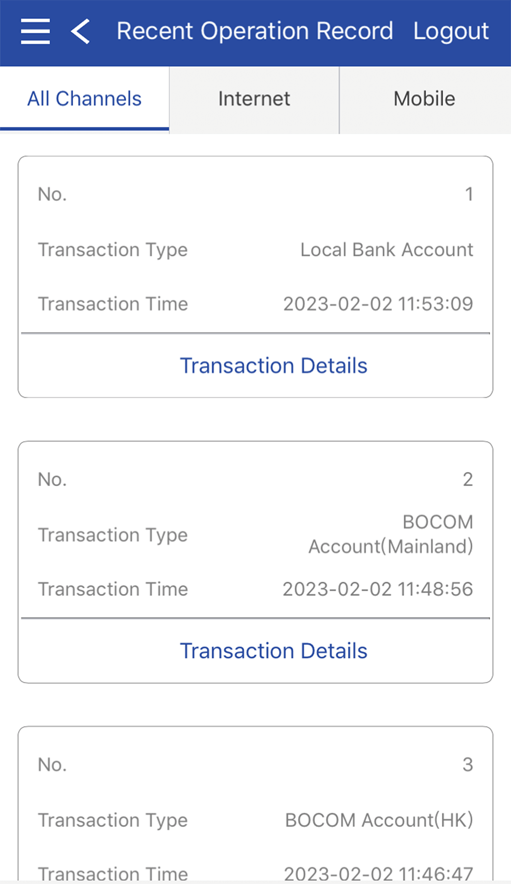Screen dimensions: 511x884
Task: Open the hamburger menu
Action: (x=35, y=32)
